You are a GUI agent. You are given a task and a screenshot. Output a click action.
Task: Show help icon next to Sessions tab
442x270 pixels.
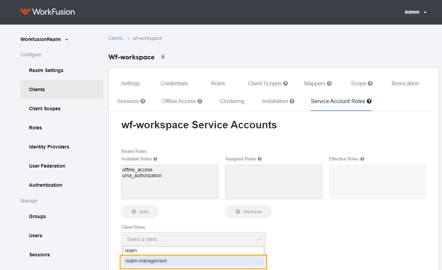pos(143,101)
